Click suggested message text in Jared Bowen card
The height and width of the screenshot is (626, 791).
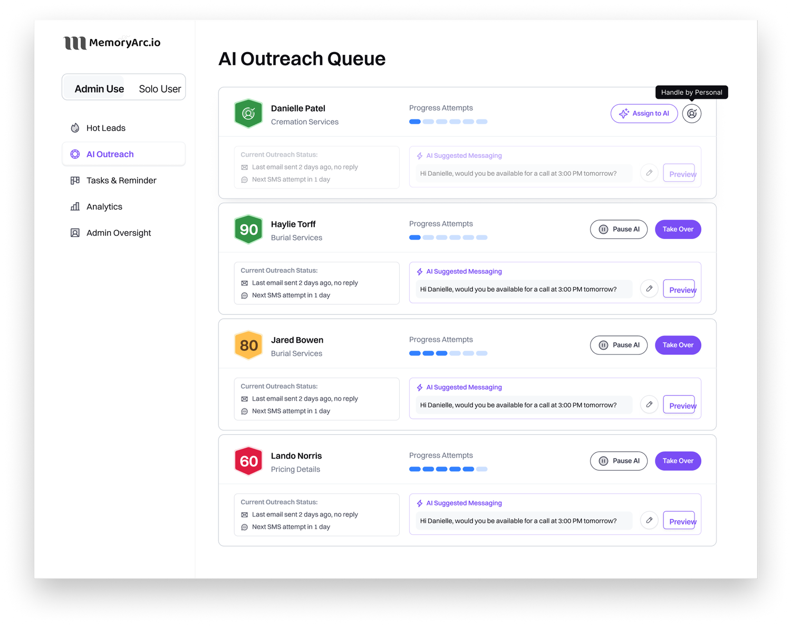pos(518,405)
